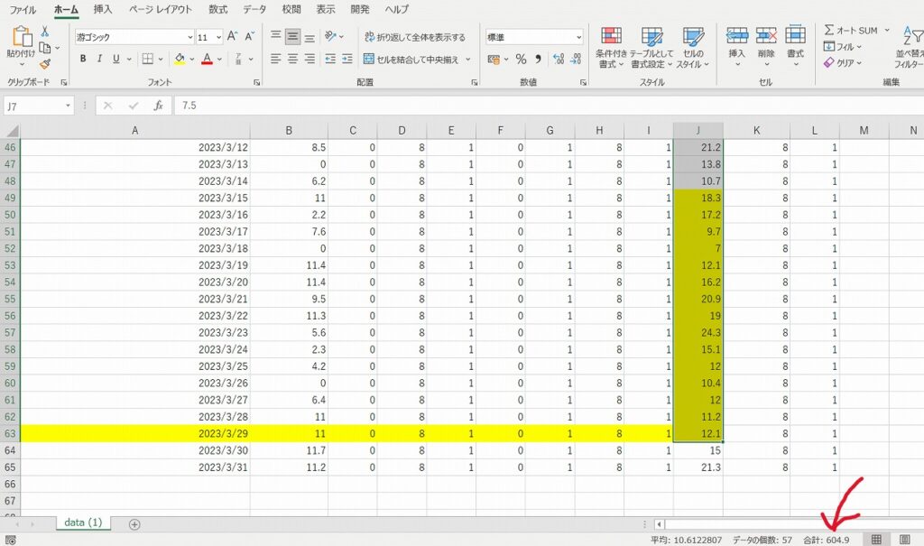924x546 pixels.
Task: Add a new sheet with plus icon
Action: coord(134,524)
